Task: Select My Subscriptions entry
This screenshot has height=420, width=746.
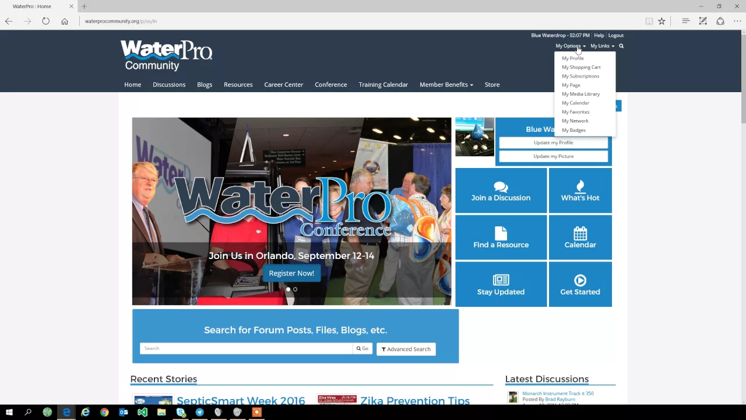Action: pyautogui.click(x=580, y=76)
